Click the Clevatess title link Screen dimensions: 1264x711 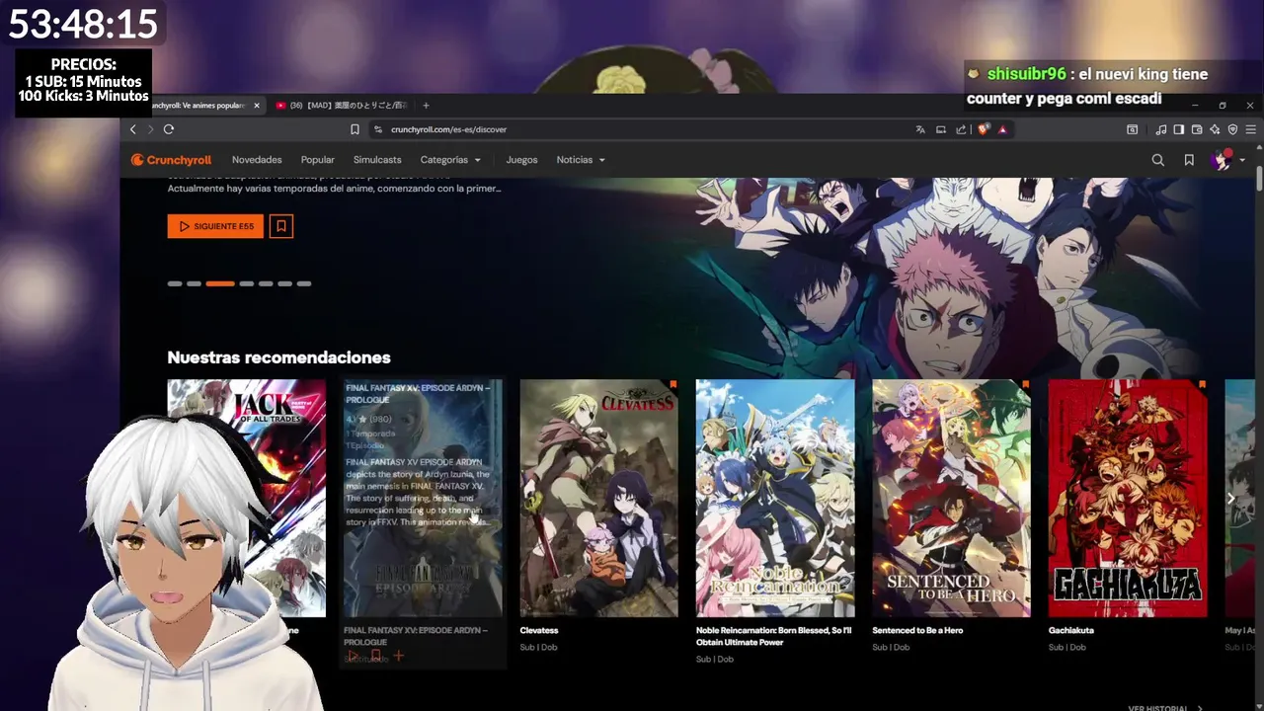pos(539,630)
